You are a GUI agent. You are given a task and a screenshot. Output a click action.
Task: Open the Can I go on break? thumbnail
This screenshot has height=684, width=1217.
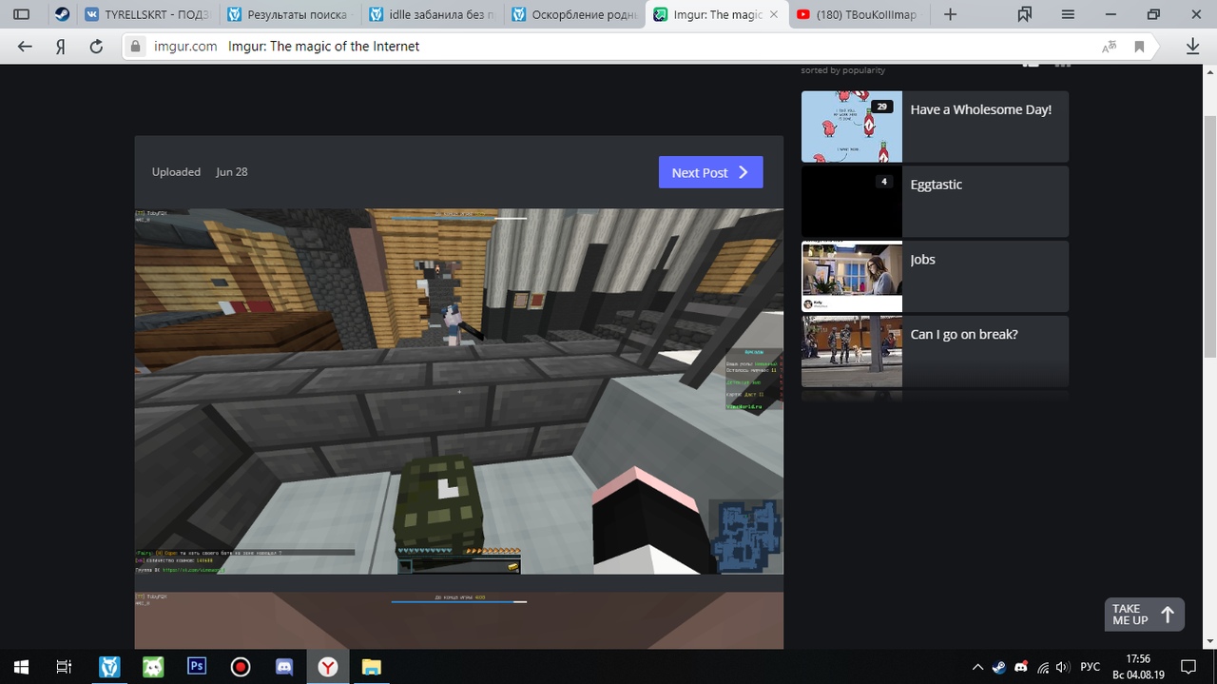coord(852,351)
